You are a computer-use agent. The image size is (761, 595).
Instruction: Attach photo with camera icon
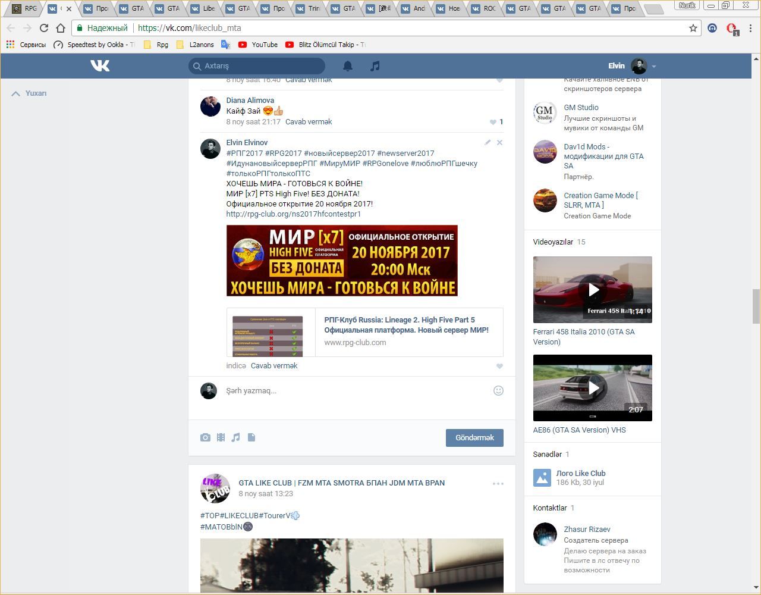205,437
